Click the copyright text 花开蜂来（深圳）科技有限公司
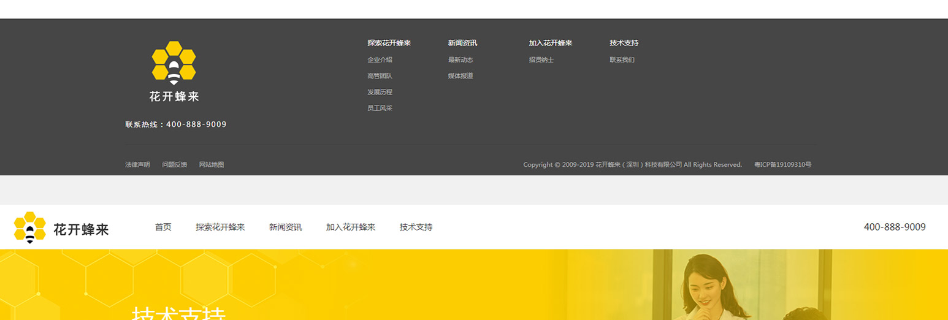The width and height of the screenshot is (948, 320). point(638,165)
